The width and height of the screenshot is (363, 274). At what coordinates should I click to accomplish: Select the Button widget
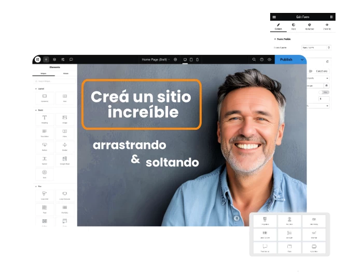click(x=45, y=147)
